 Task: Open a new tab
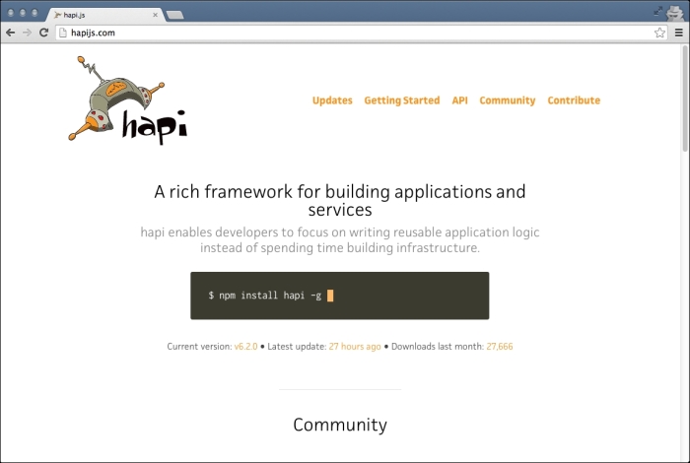pyautogui.click(x=174, y=16)
